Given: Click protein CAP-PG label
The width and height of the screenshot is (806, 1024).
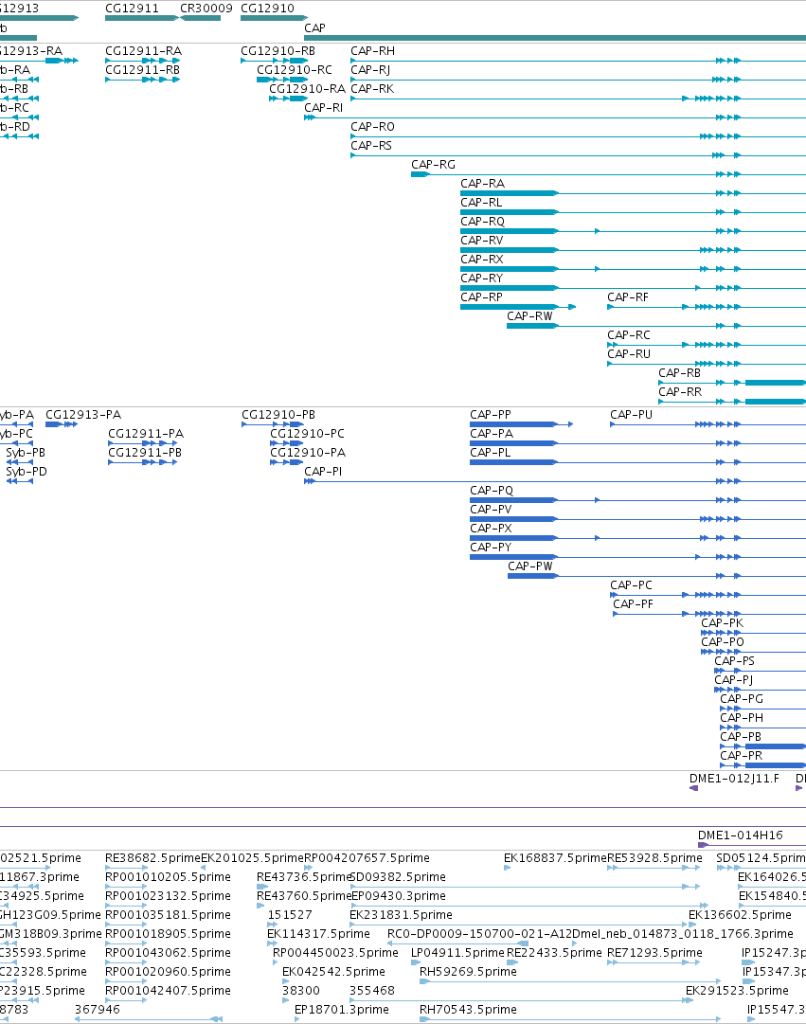Looking at the screenshot, I should [x=742, y=699].
